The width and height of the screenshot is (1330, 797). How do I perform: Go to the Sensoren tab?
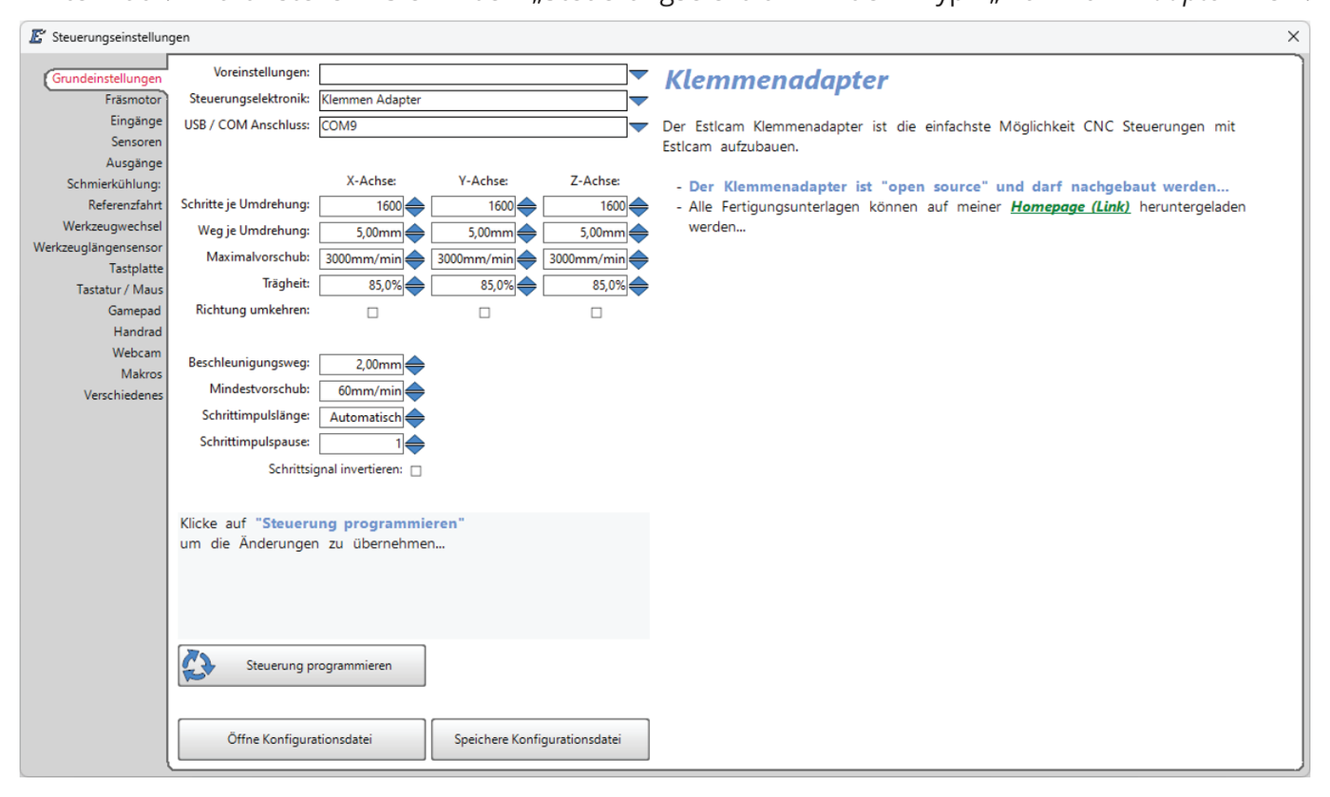click(x=137, y=142)
